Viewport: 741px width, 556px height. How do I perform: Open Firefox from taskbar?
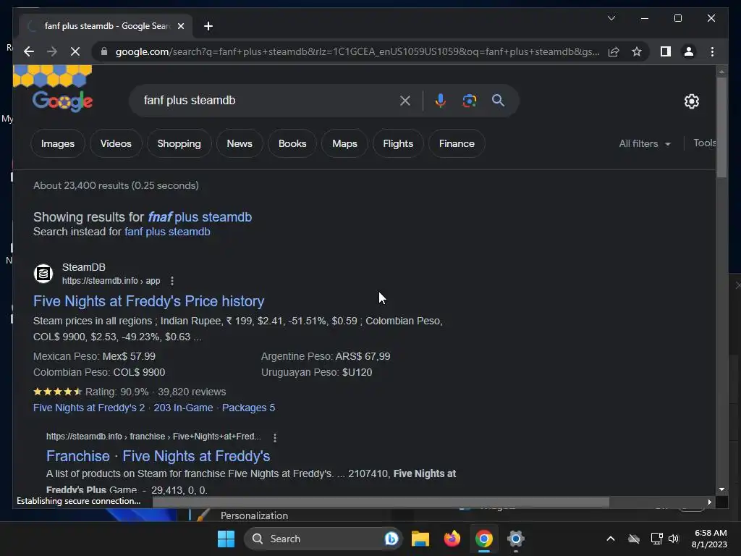452,539
